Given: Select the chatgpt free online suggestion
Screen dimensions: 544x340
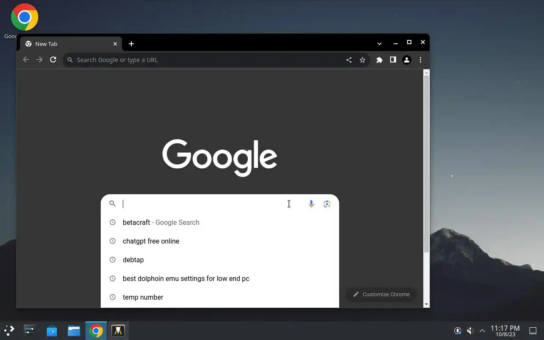Looking at the screenshot, I should (x=220, y=241).
